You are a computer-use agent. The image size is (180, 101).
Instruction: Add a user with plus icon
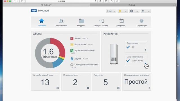coord(88,88)
